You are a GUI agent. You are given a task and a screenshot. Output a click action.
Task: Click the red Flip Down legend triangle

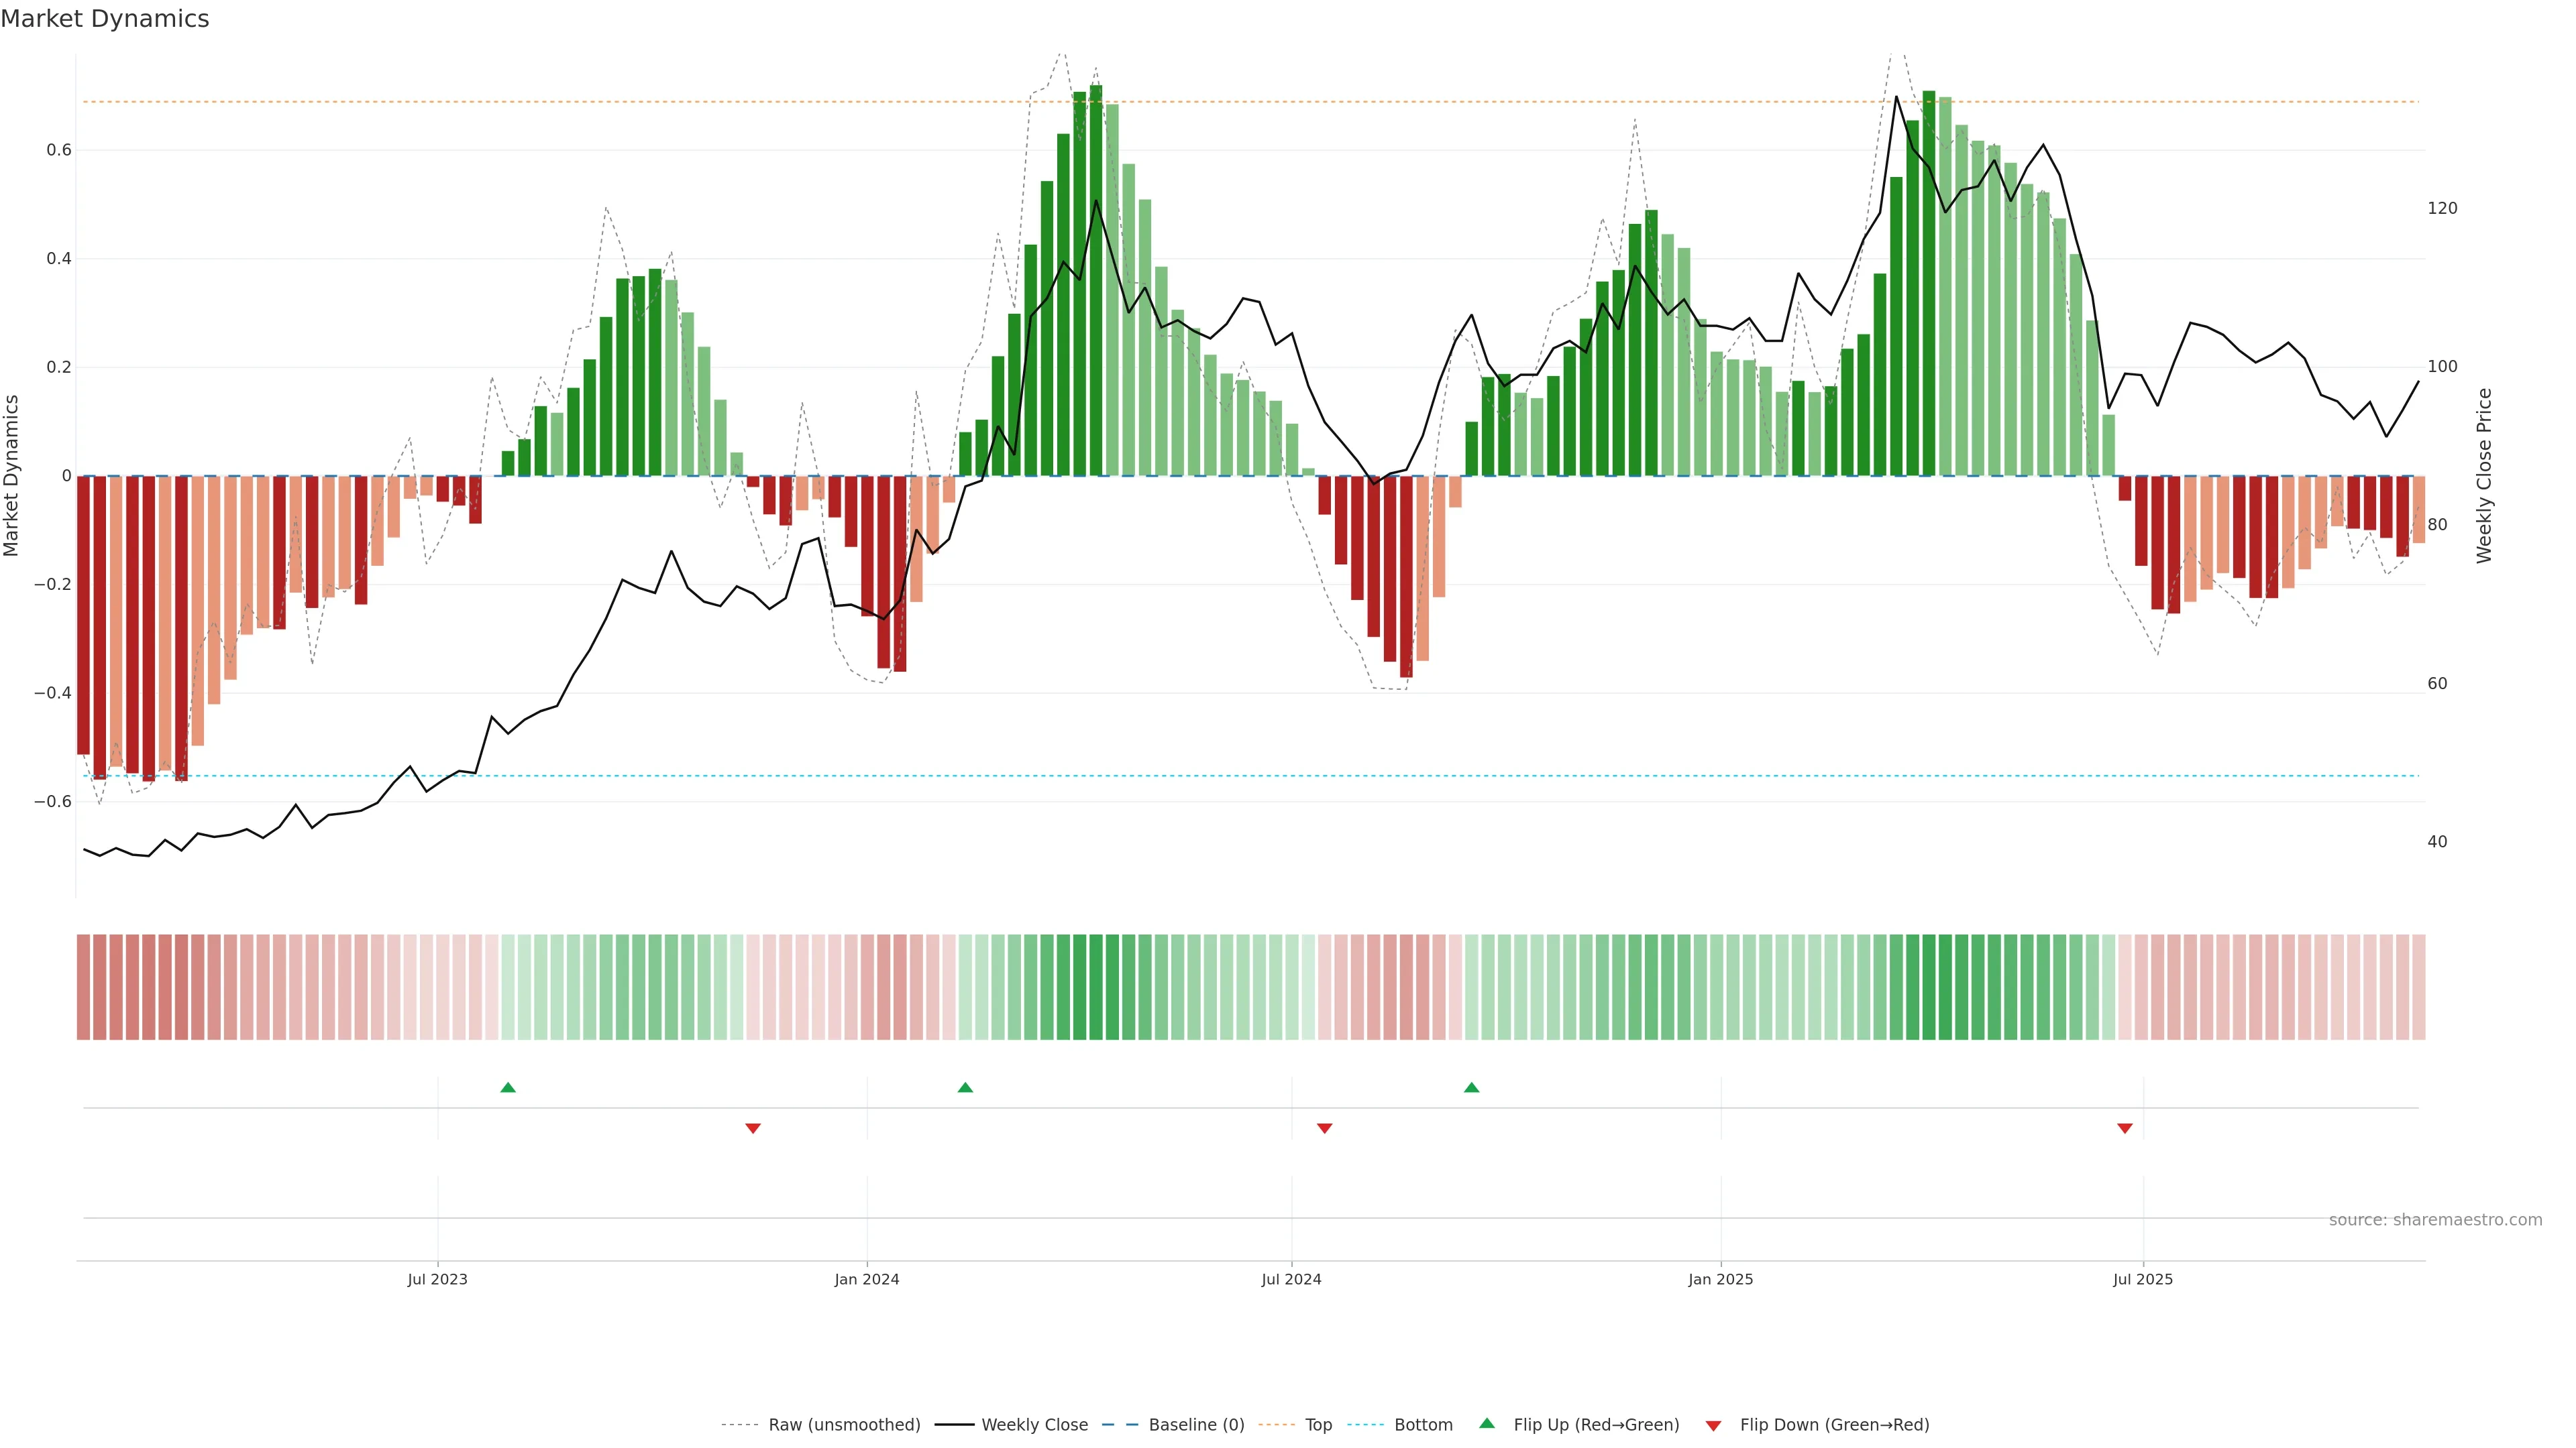click(1713, 1425)
